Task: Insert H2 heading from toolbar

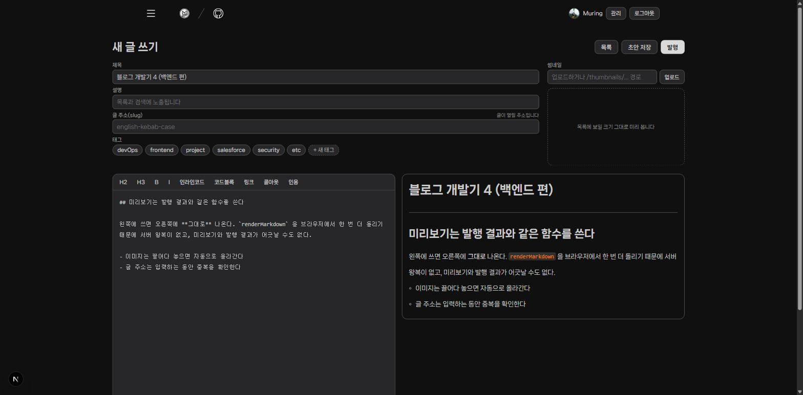Action: tap(123, 182)
